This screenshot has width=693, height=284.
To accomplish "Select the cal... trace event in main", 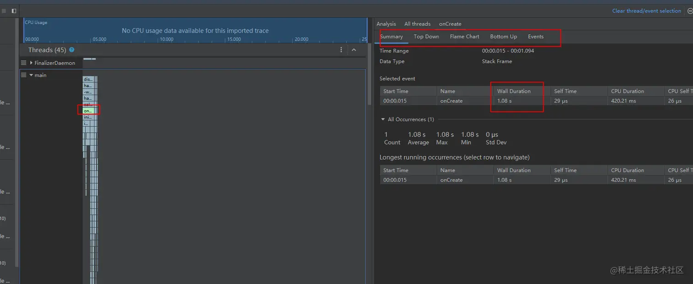I will tap(88, 104).
